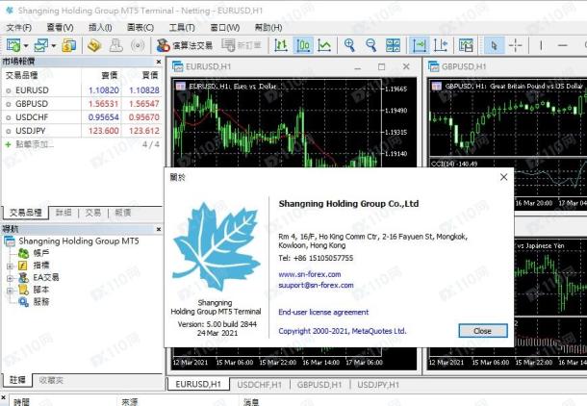Click the grey virtual hosting icon
The height and width of the screenshot is (406, 587).
pyautogui.click(x=116, y=45)
